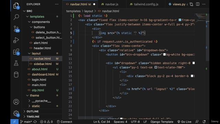Open Run and Debug view
This screenshot has height=124, width=220.
pyautogui.click(x=16, y=40)
